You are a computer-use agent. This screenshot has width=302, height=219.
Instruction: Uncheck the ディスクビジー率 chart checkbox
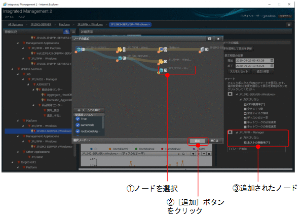[x=245, y=118]
